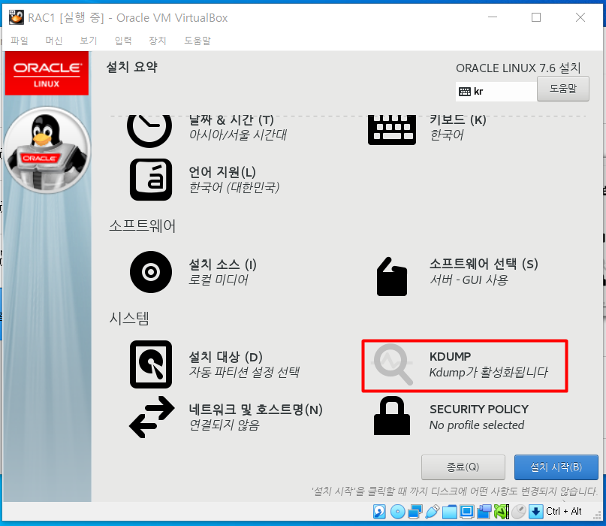606x526 pixels.
Task: Click shared folders status icon
Action: coord(450,512)
